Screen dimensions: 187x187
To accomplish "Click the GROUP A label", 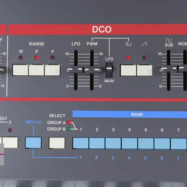I will click(x=56, y=122).
